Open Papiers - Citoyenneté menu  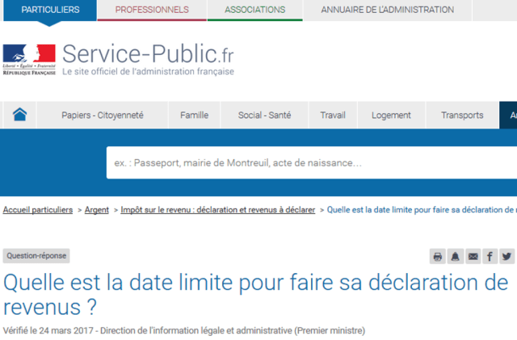[x=103, y=115]
